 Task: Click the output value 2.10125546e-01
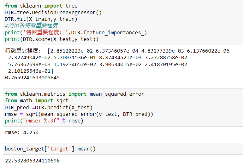pos(29,71)
